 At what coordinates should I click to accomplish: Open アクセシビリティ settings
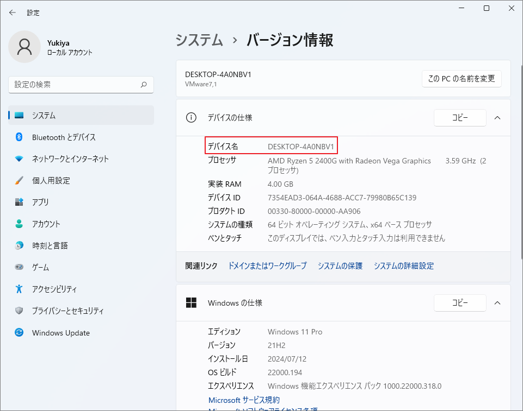[x=81, y=289]
